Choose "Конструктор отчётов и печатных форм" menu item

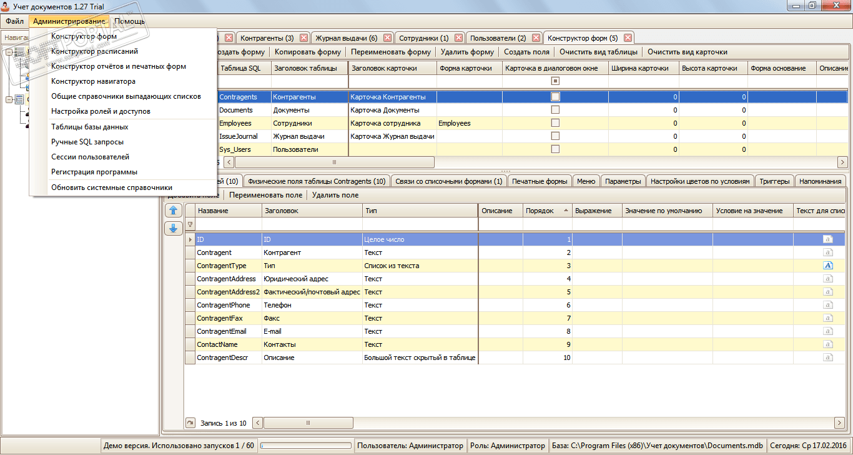[119, 66]
